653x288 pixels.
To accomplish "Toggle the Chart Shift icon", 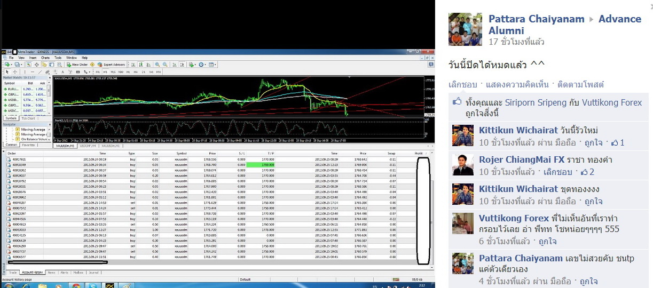I will click(x=182, y=65).
